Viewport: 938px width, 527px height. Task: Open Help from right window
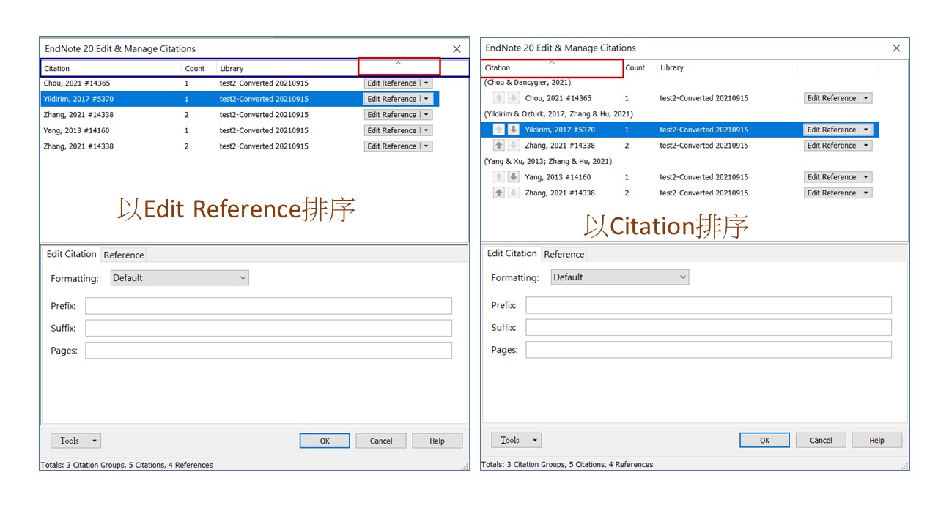pyautogui.click(x=876, y=440)
